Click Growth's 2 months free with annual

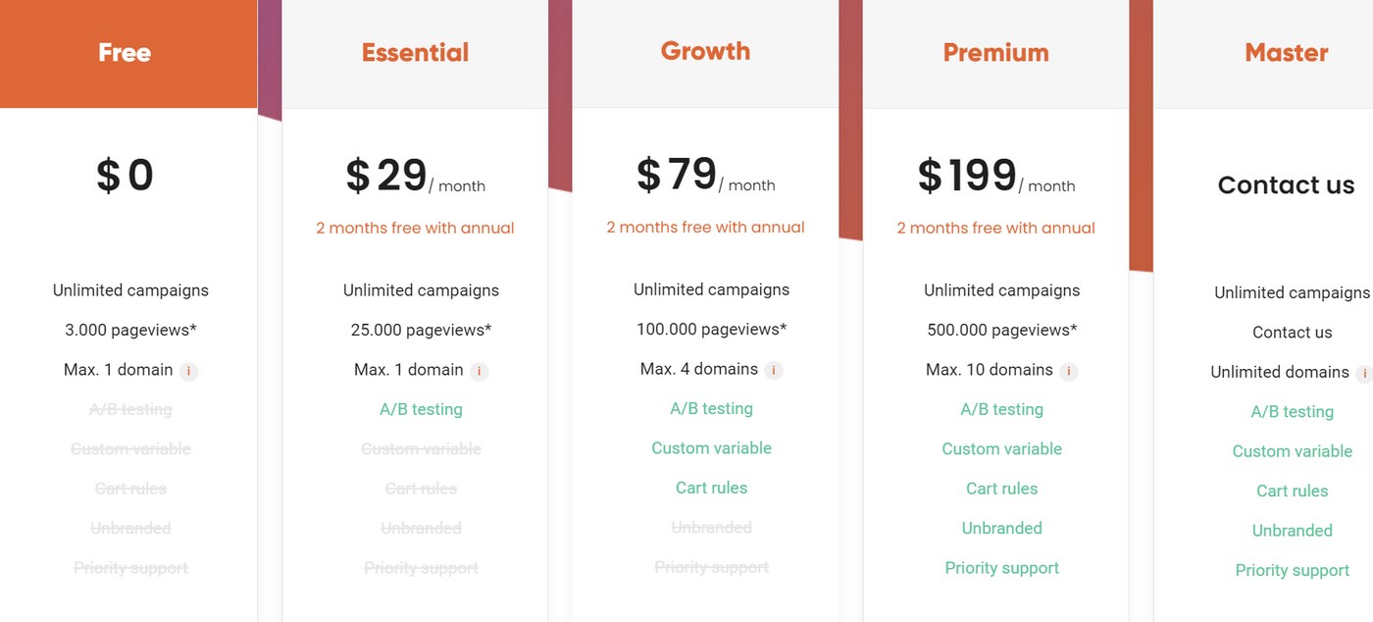705,227
